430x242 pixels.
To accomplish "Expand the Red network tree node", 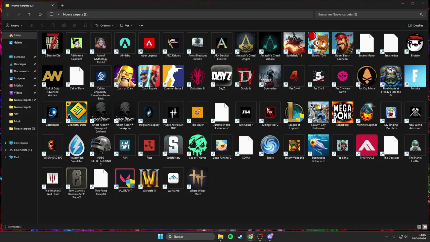I will pyautogui.click(x=5, y=157).
